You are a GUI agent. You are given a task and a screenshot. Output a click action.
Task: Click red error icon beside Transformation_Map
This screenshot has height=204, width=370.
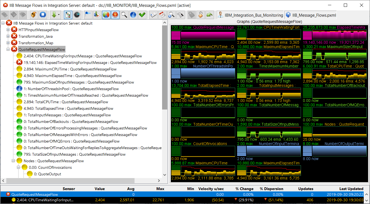pos(14,43)
